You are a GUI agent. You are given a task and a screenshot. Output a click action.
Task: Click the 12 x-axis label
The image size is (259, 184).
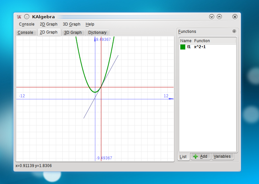pyautogui.click(x=166, y=96)
